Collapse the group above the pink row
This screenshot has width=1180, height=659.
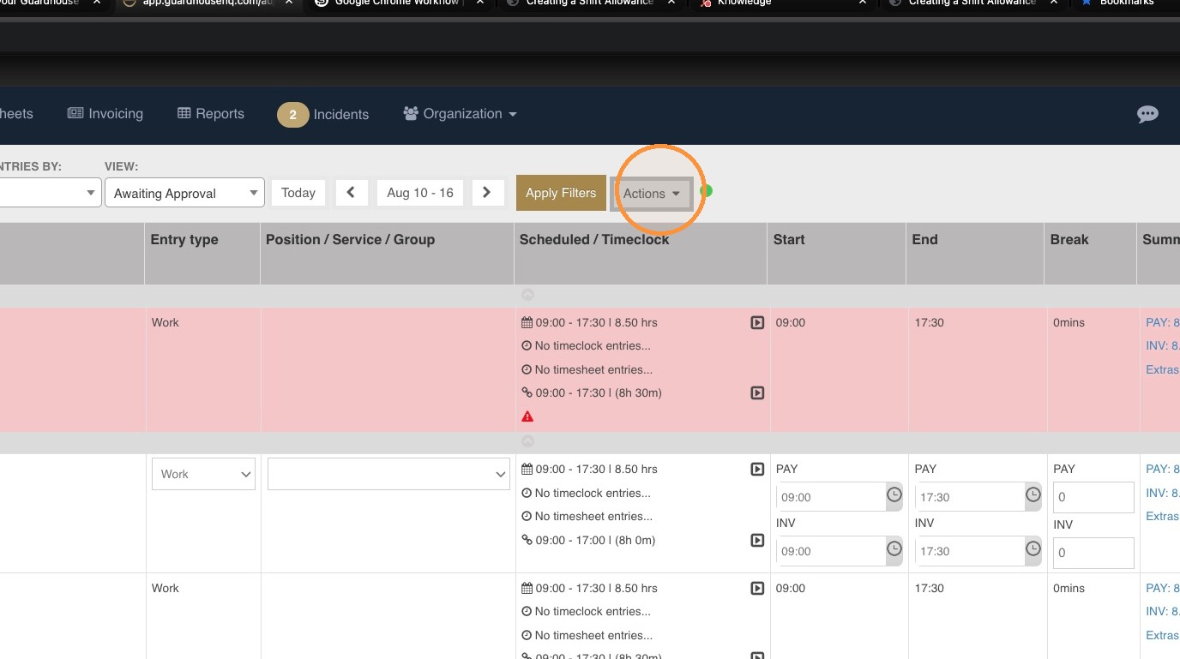tap(528, 295)
